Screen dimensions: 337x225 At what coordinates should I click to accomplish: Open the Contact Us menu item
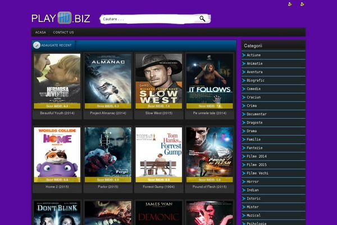tap(63, 32)
